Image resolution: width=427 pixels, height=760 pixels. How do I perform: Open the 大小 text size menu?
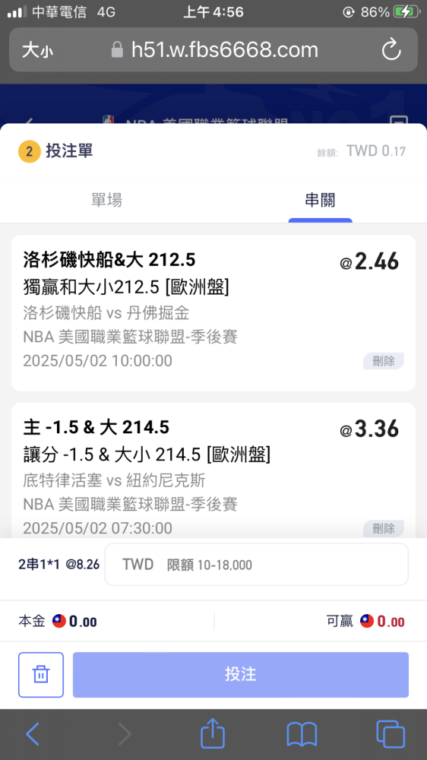(x=38, y=50)
